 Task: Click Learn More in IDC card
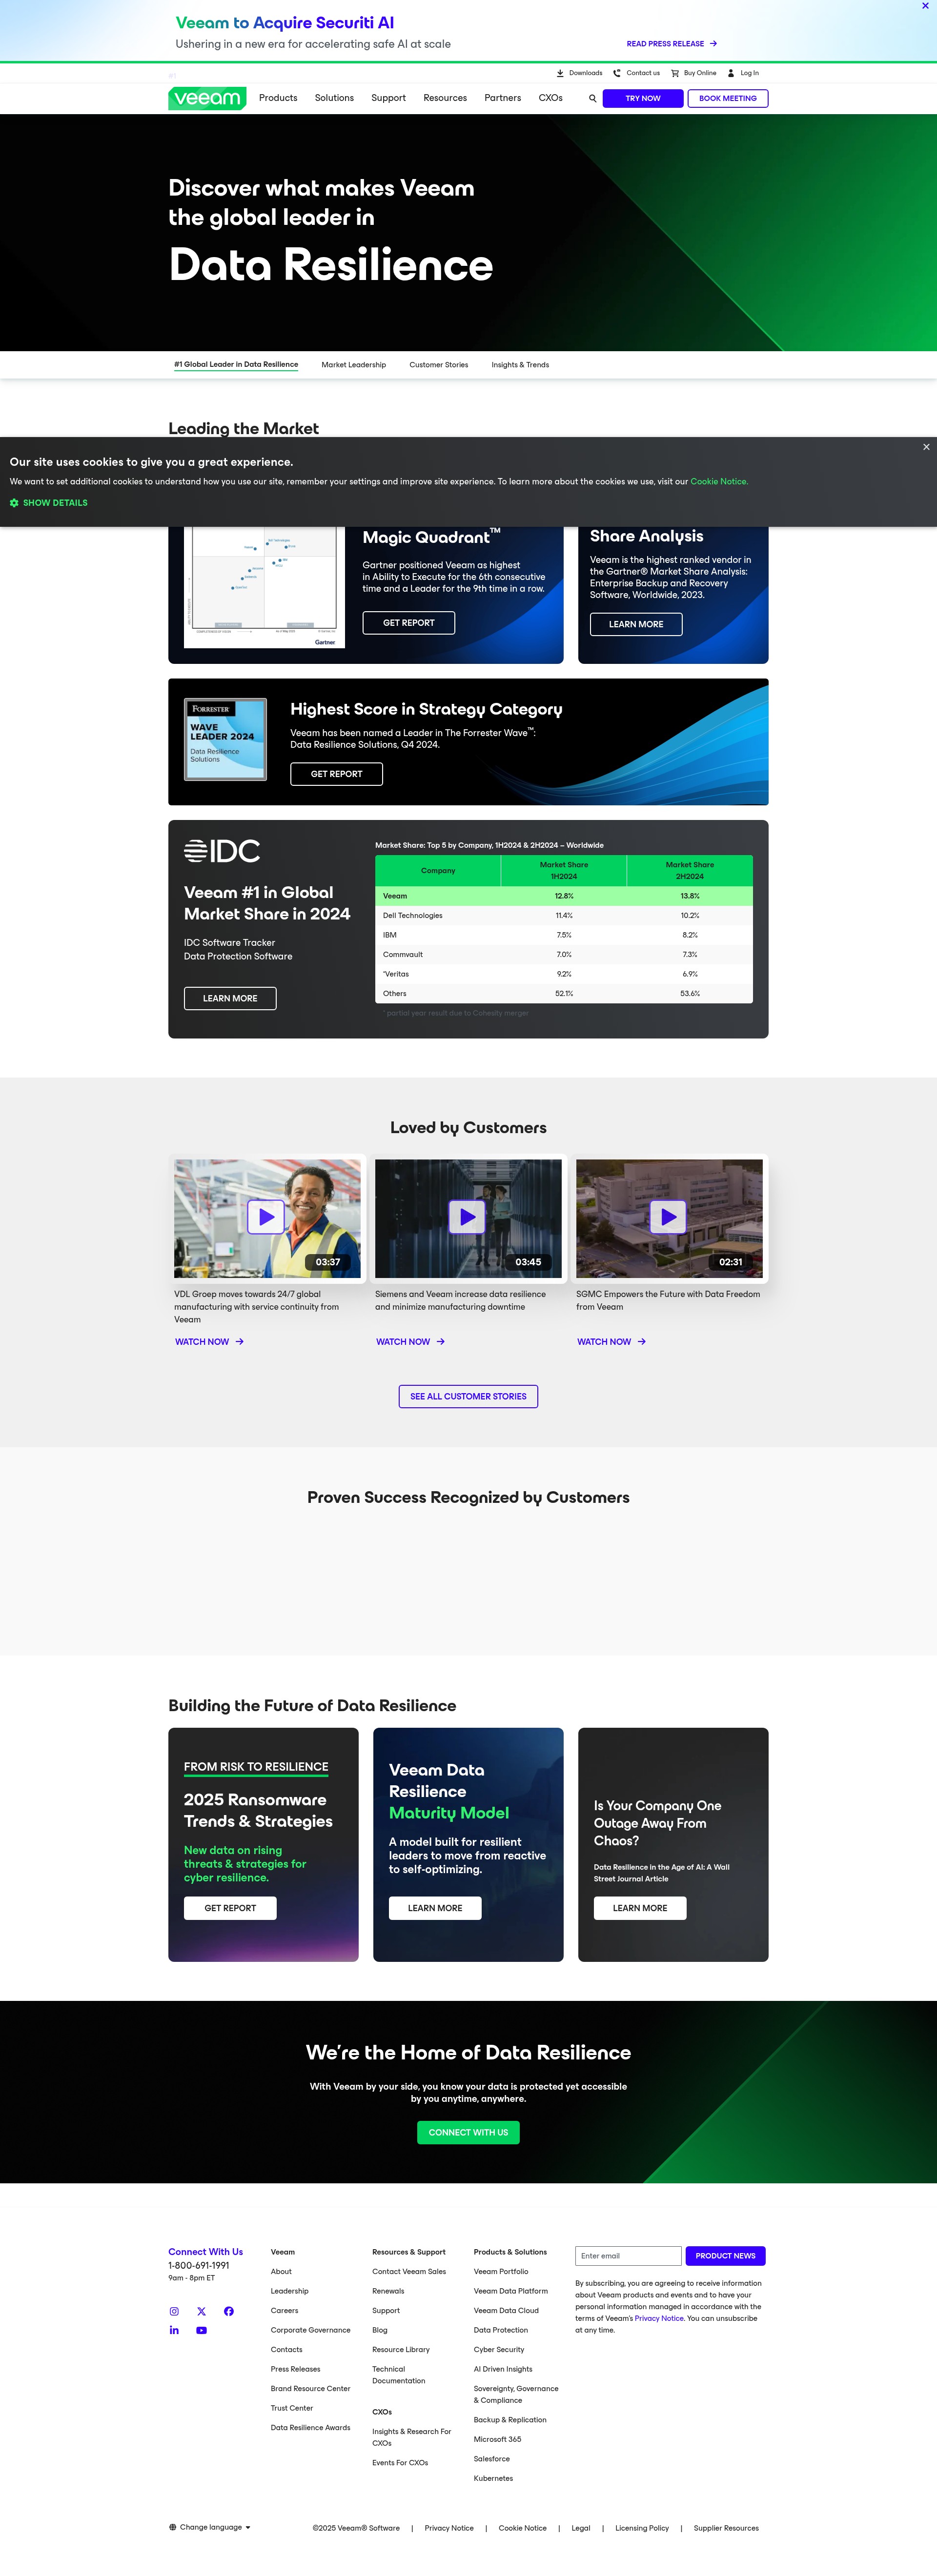coord(230,998)
